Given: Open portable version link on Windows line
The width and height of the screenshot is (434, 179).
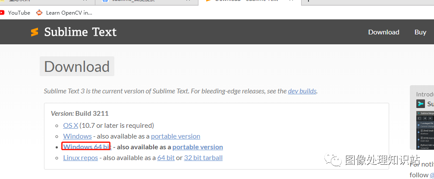Looking at the screenshot, I should pos(176,136).
